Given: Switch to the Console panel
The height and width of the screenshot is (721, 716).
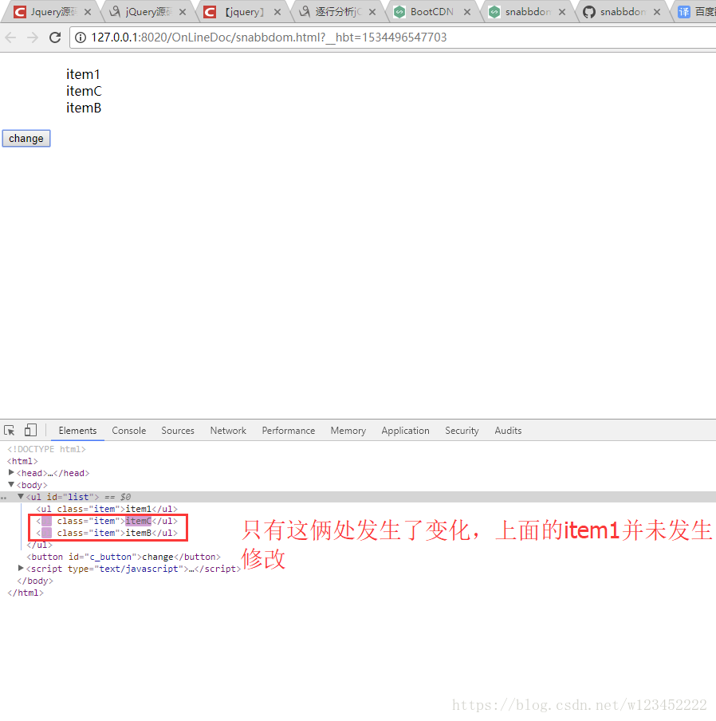Looking at the screenshot, I should click(x=128, y=430).
